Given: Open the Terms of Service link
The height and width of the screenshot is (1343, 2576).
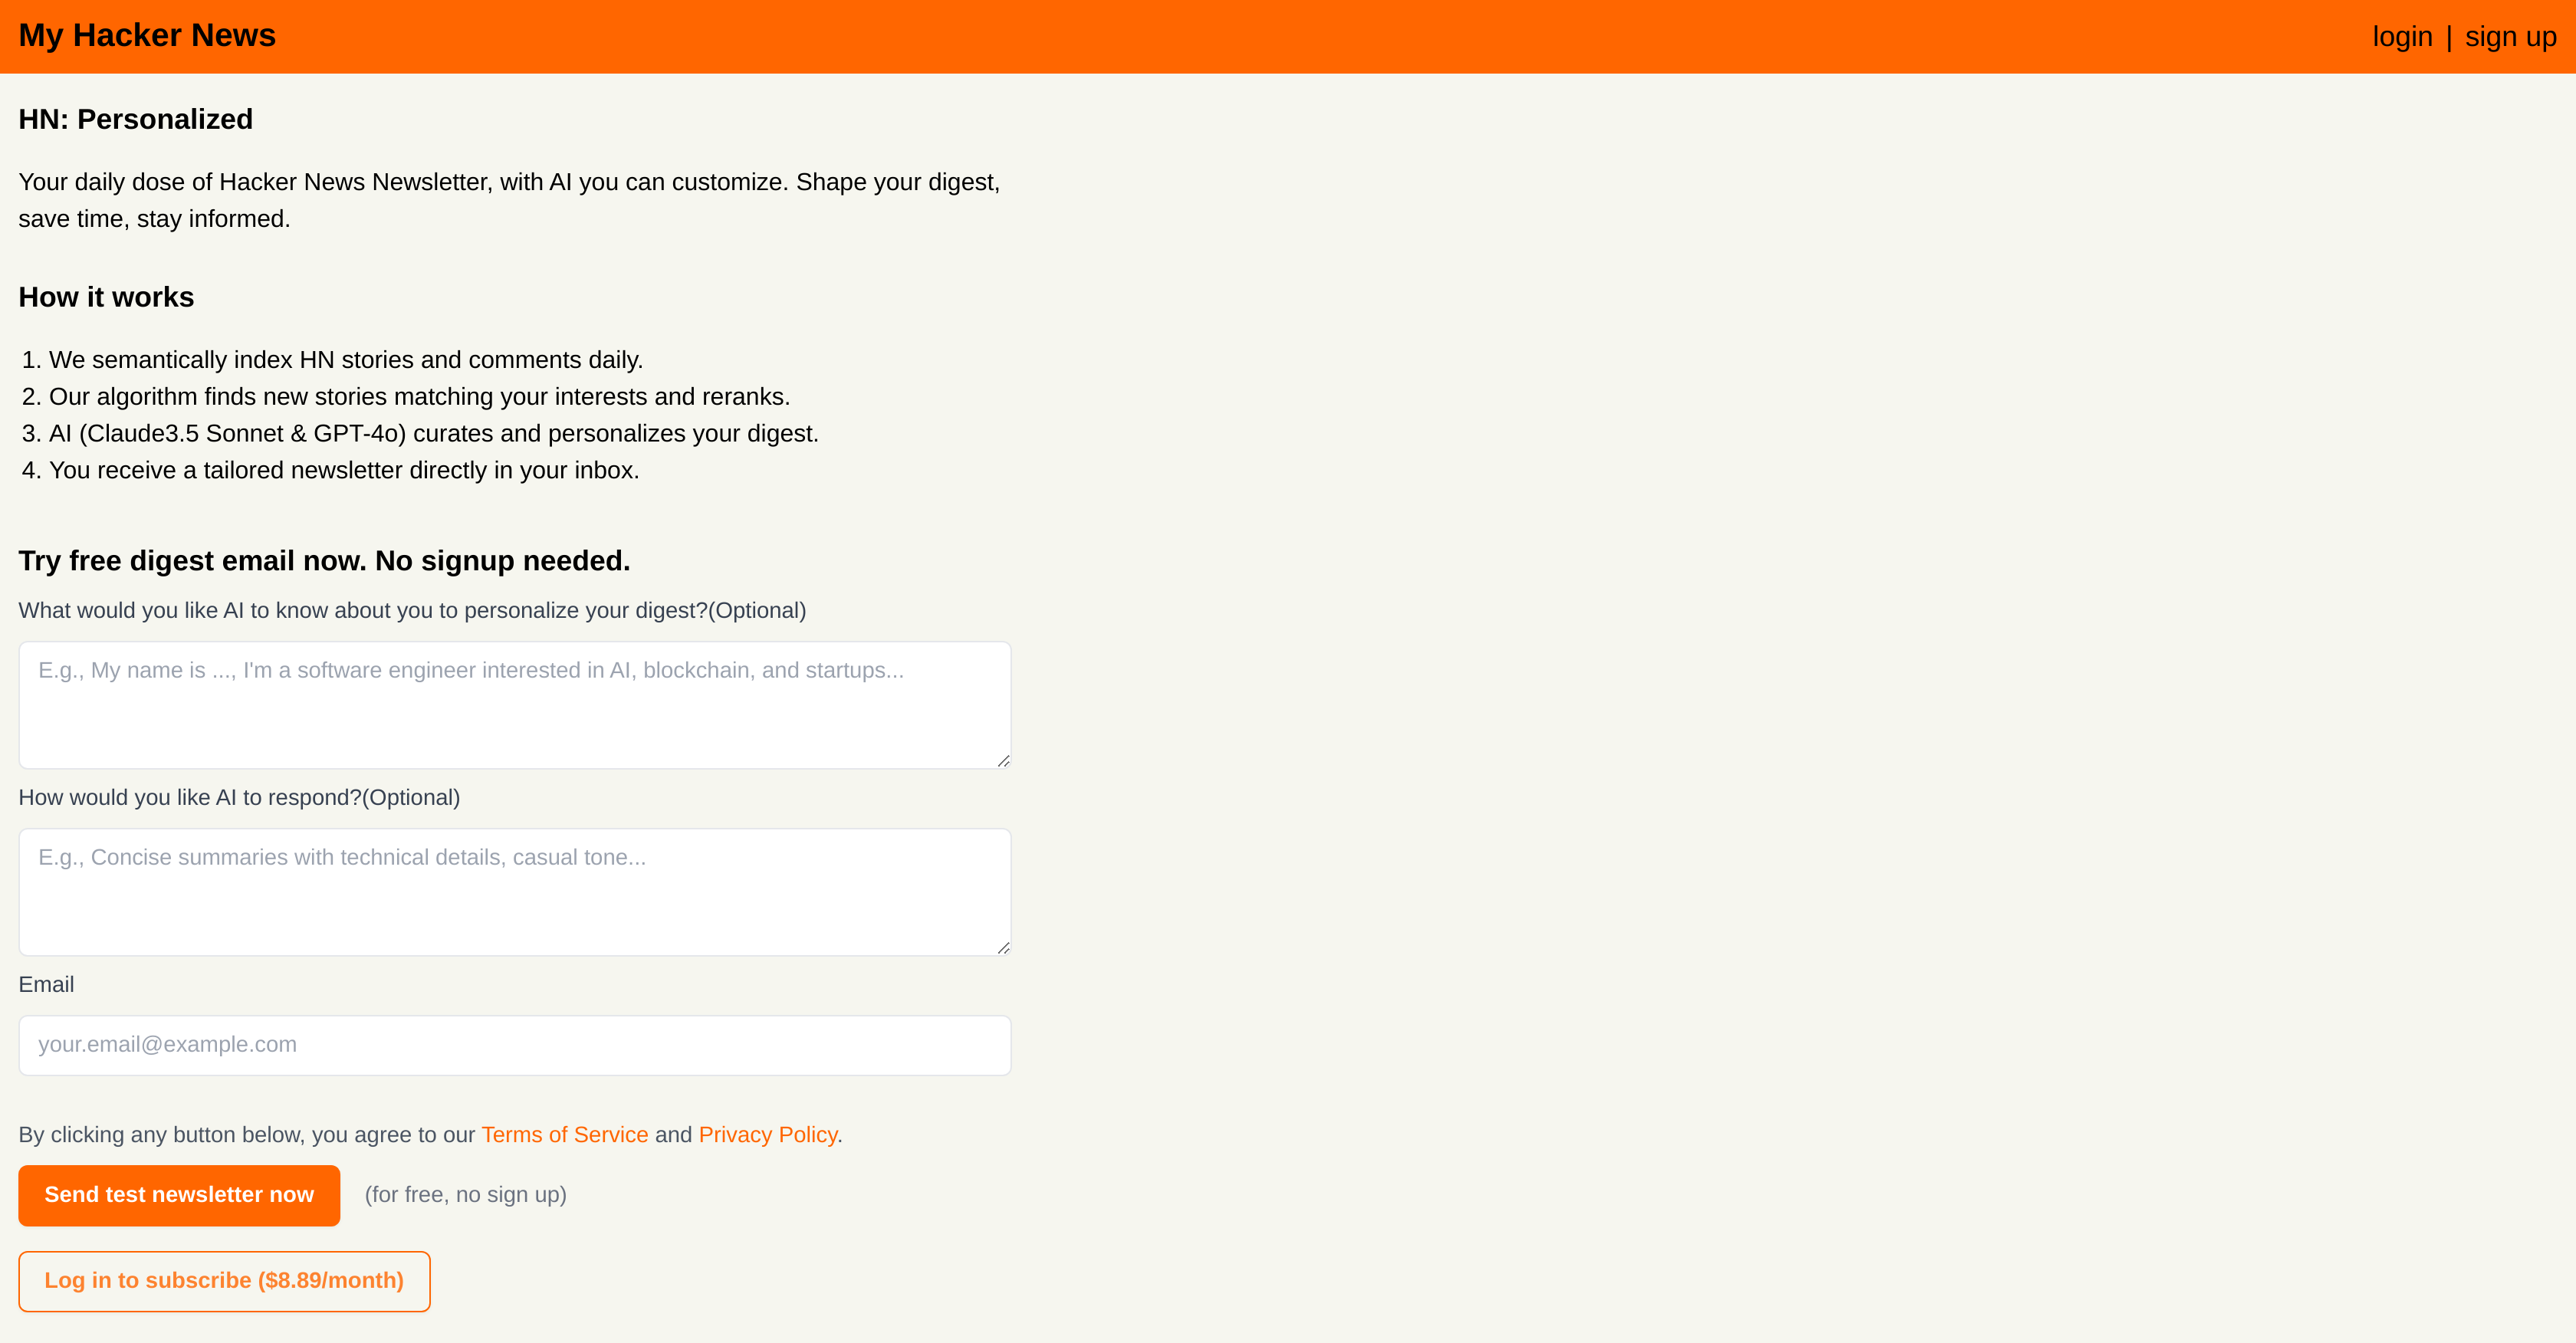Looking at the screenshot, I should [564, 1134].
